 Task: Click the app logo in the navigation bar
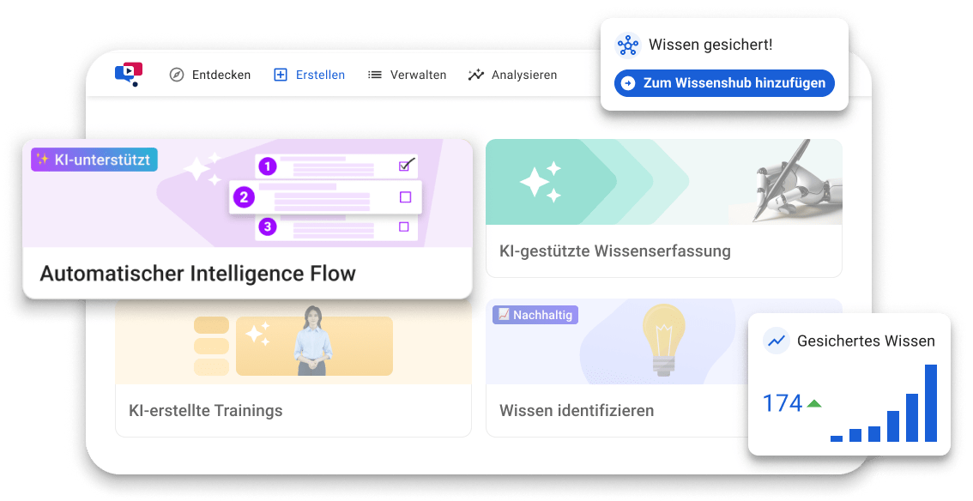(129, 74)
